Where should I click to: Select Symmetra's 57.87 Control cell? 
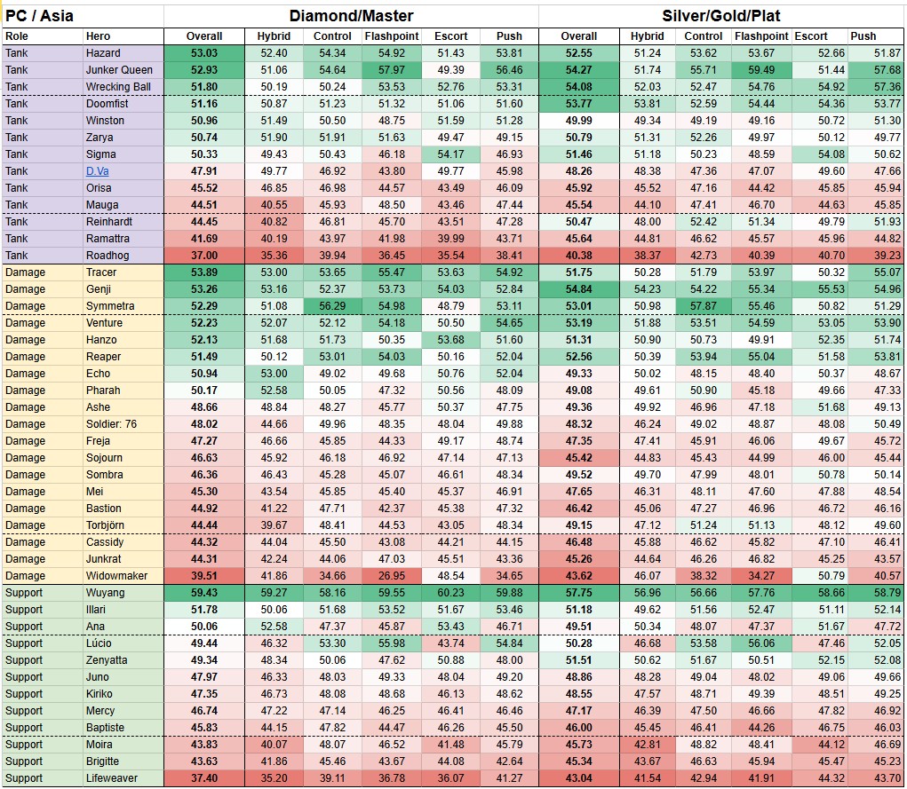point(704,306)
